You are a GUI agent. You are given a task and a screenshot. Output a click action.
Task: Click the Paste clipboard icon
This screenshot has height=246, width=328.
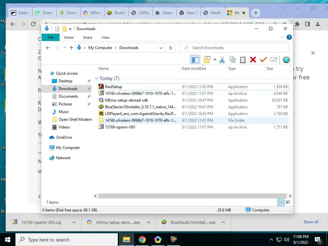(x=243, y=60)
